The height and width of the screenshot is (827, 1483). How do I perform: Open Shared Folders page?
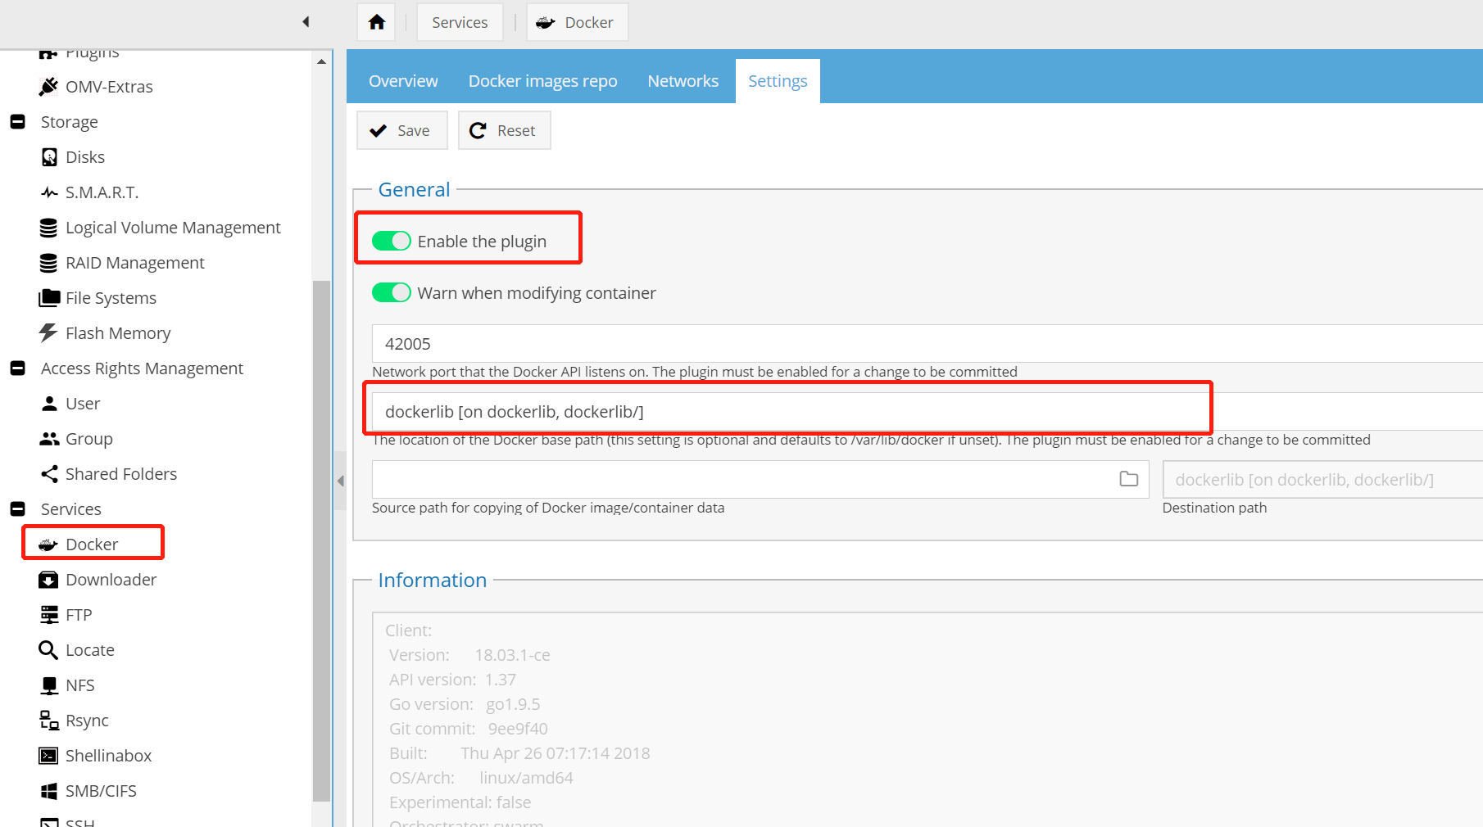121,474
